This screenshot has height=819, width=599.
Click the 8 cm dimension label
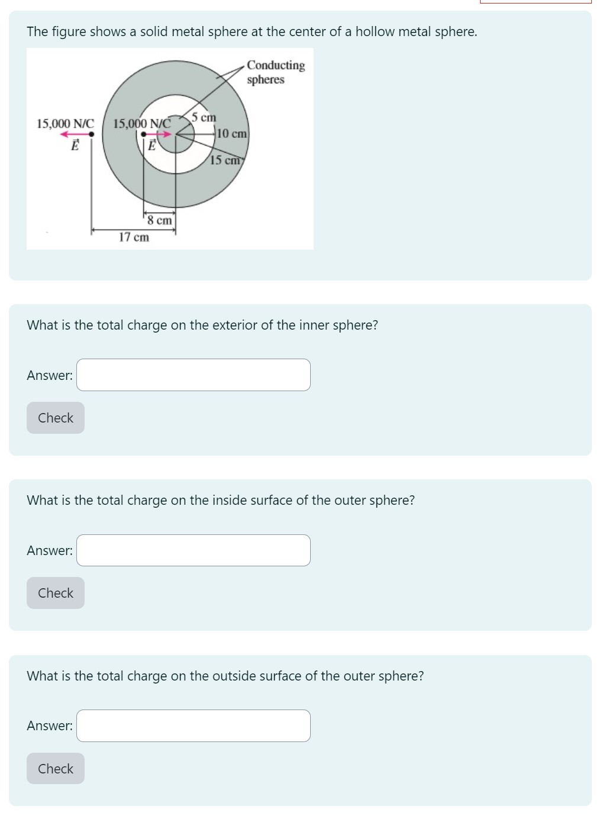(x=159, y=220)
